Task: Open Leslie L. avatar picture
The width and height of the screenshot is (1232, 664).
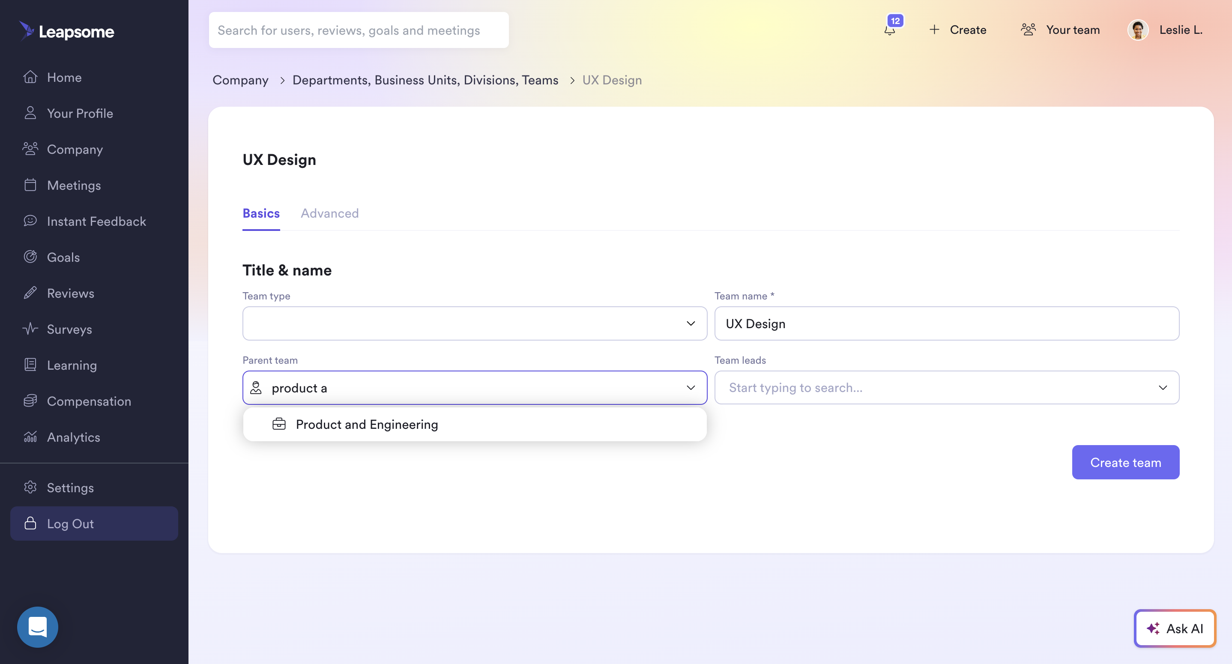Action: [1138, 30]
